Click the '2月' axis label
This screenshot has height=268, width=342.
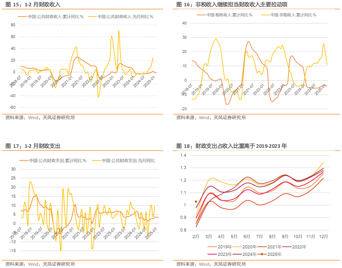pyautogui.click(x=196, y=237)
